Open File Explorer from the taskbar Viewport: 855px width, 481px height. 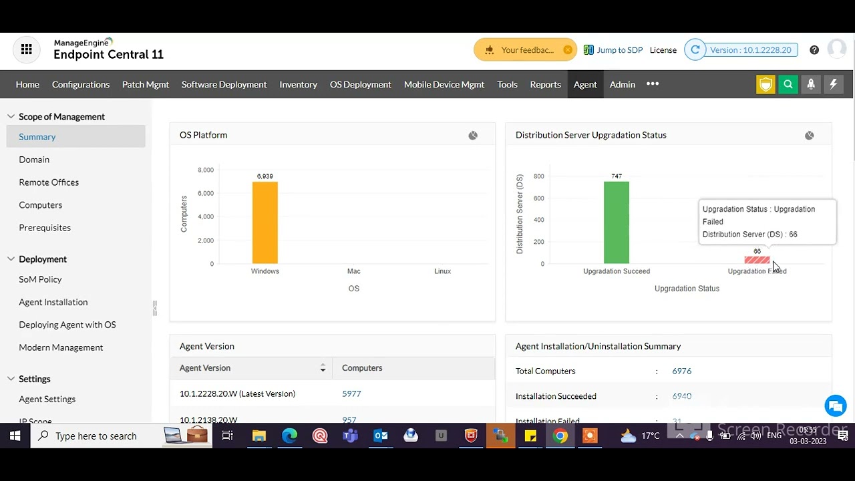[259, 436]
